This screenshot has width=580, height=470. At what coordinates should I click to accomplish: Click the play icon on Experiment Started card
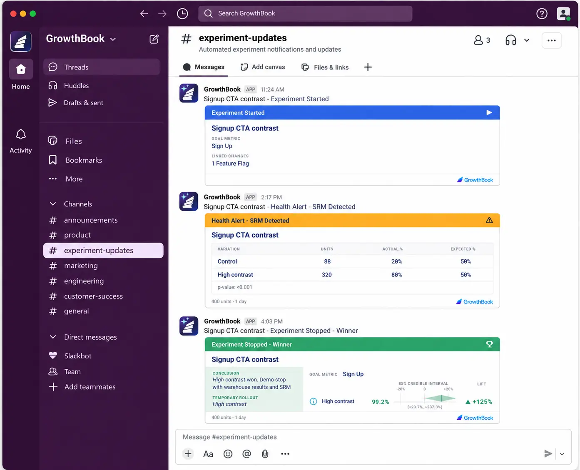(x=489, y=113)
